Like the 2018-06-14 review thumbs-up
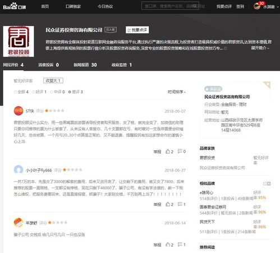 click(169, 245)
